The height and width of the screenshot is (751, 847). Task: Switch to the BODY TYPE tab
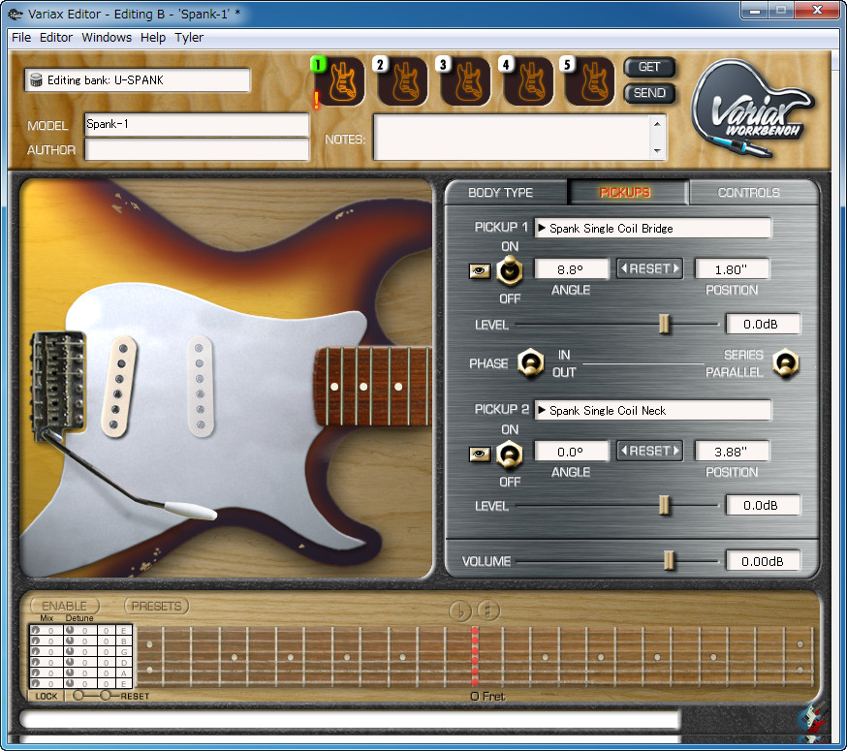pyautogui.click(x=506, y=192)
